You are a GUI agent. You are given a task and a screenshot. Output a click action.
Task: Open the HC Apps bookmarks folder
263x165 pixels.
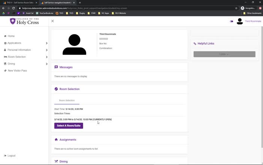click(x=103, y=13)
